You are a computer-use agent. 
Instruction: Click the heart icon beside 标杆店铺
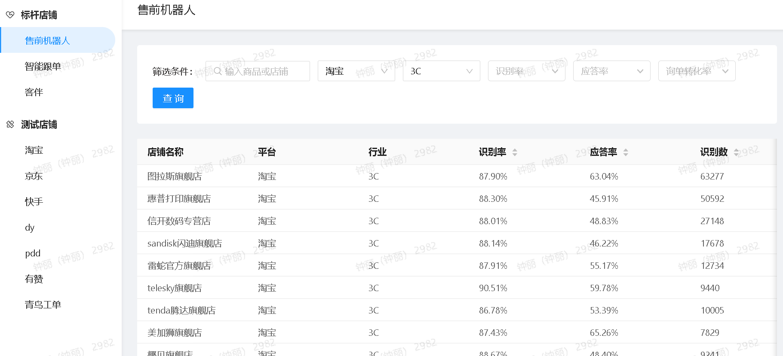click(x=10, y=15)
